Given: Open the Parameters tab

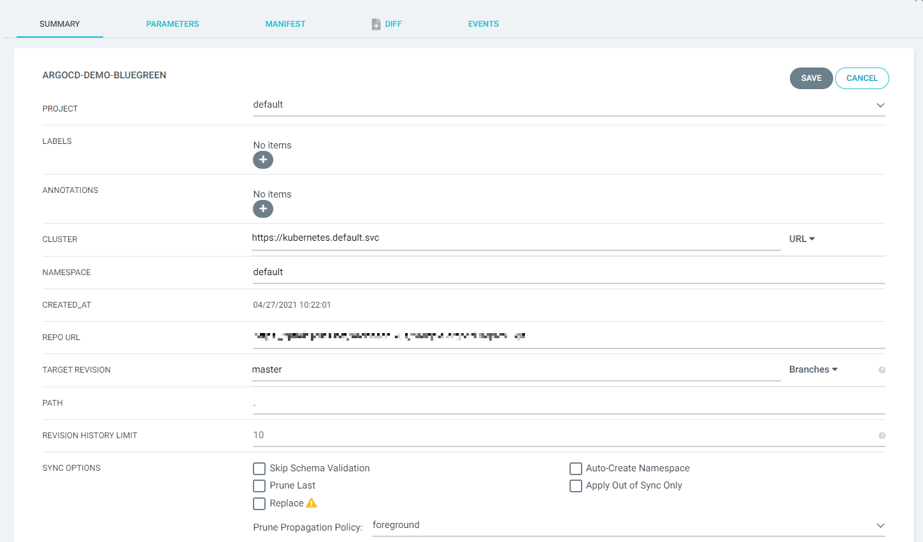Looking at the screenshot, I should click(x=173, y=24).
